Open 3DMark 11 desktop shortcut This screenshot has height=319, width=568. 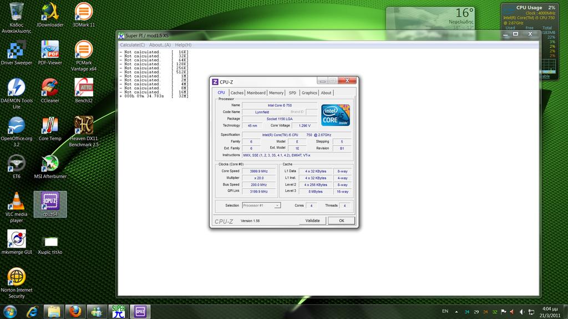84,14
